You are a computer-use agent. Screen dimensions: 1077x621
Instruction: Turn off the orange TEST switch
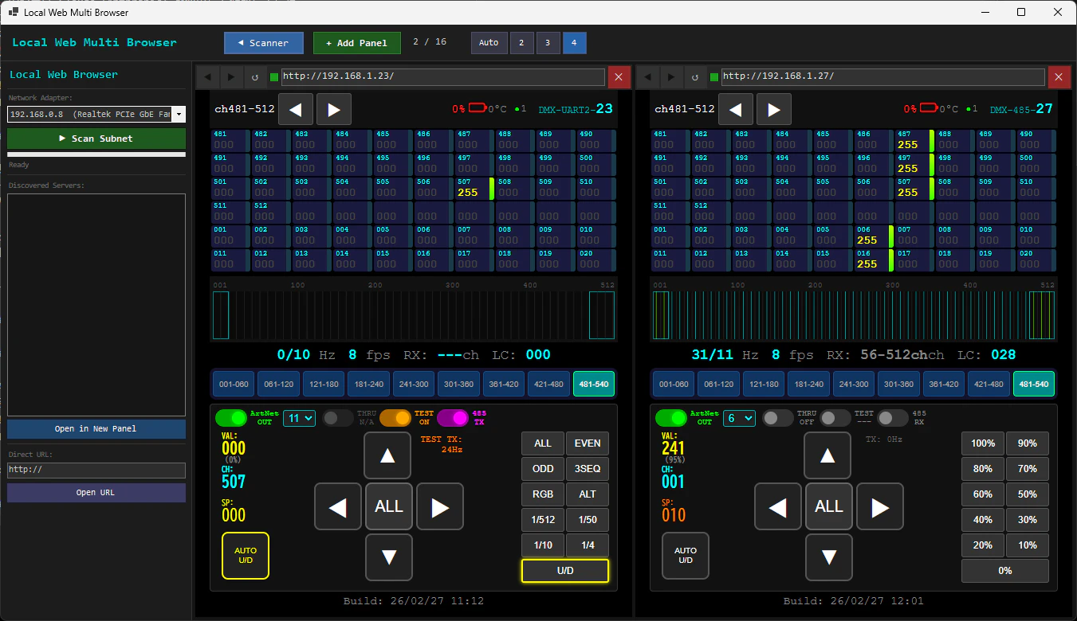(395, 418)
